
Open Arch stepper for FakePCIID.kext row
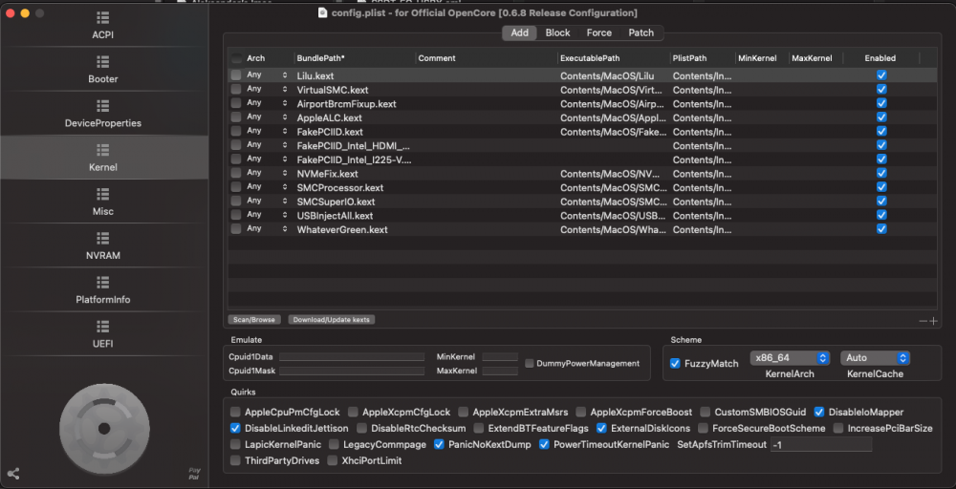coord(284,131)
